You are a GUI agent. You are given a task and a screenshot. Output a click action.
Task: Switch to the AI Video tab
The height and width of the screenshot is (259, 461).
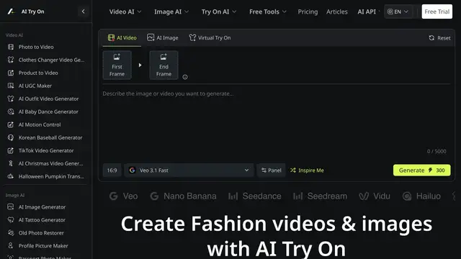[122, 38]
